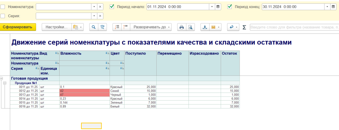Screen dimensions: 339x130
Task: Select the series row 0014 до 11.25
Action: pyautogui.click(x=125, y=99)
